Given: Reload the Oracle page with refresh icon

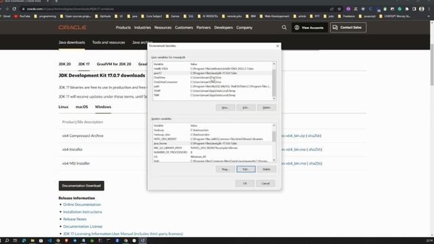Looking at the screenshot, I should [x=14, y=9].
